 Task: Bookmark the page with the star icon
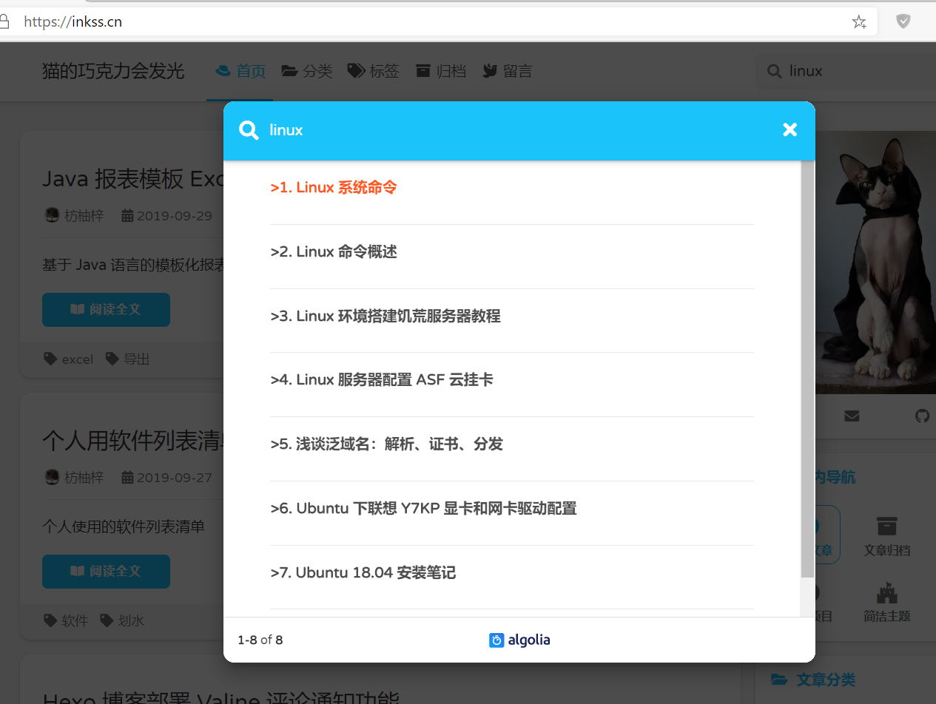click(859, 21)
